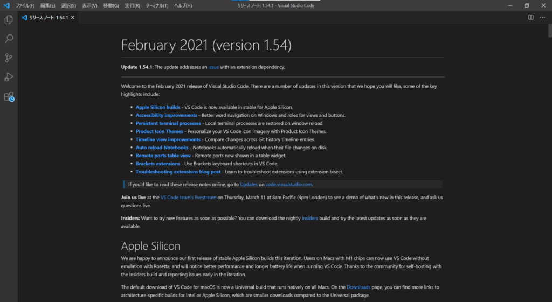Restore down the Visual Studio Code window

(x=527, y=5)
